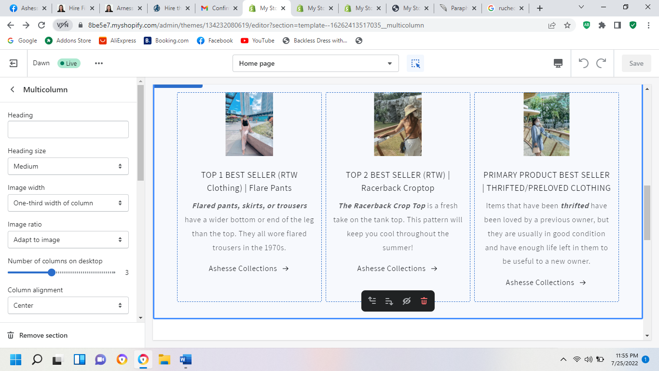Switch the preview to desktop view icon

pos(558,63)
